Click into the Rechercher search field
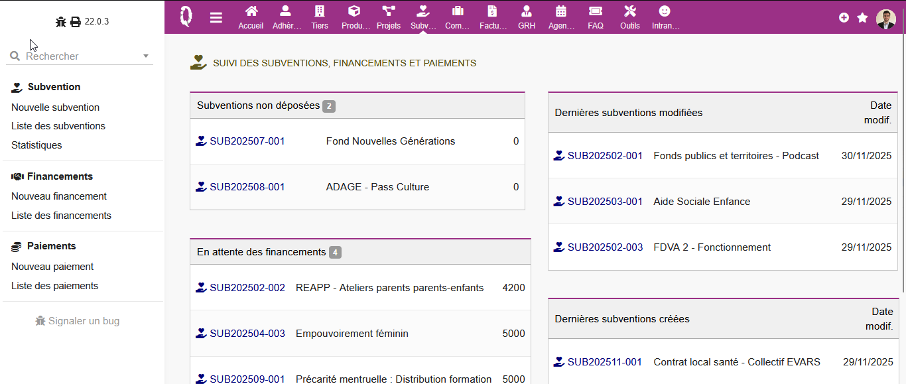Image resolution: width=906 pixels, height=384 pixels. click(80, 56)
